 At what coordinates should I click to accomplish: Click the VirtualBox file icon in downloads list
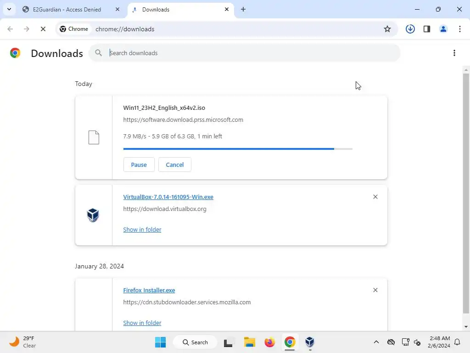(x=93, y=215)
